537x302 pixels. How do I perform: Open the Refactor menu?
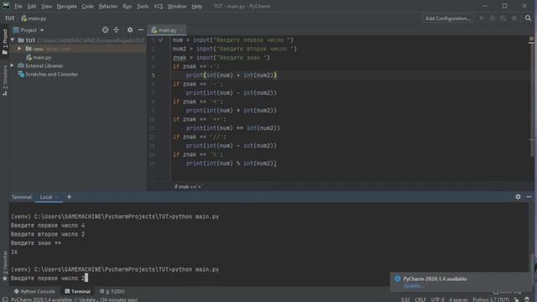[108, 6]
